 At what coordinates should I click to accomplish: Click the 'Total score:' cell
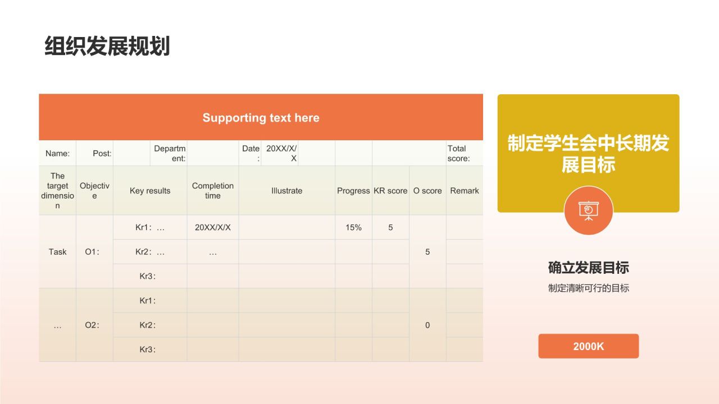tap(464, 153)
